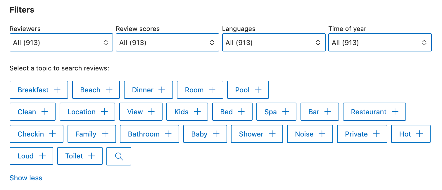Image resolution: width=442 pixels, height=190 pixels.
Task: Select the Restaurant review topic
Action: tap(374, 112)
